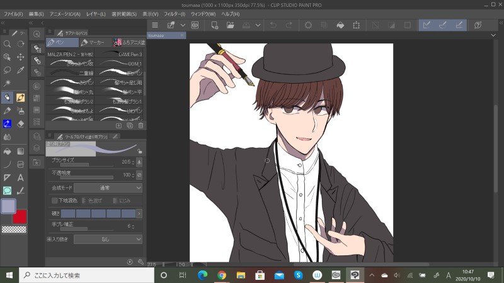Viewport: 504px width, 283px height.
Task: Click the ブラシサイズ slider
Action: pyautogui.click(x=87, y=165)
